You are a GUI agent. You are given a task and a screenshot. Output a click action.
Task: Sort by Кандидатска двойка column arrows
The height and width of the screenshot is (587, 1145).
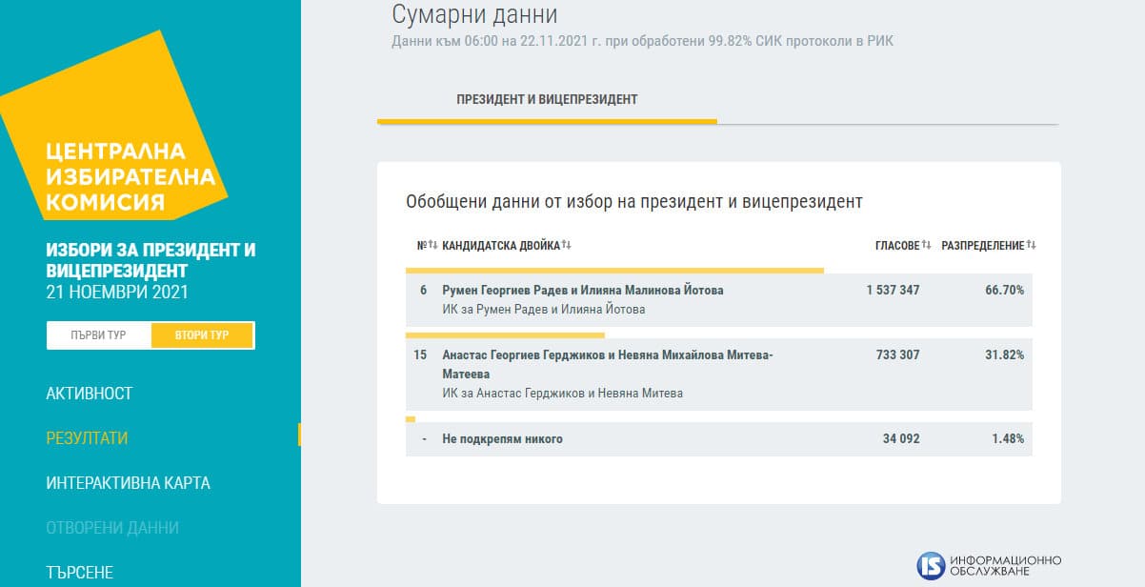click(x=567, y=246)
